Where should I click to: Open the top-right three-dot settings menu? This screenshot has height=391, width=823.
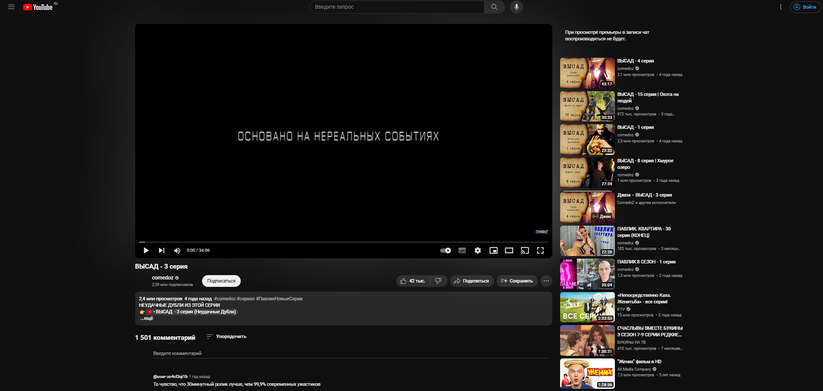780,7
